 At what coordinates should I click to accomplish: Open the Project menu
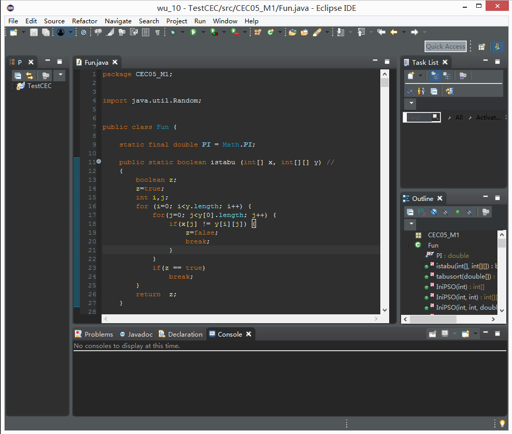[x=176, y=21]
